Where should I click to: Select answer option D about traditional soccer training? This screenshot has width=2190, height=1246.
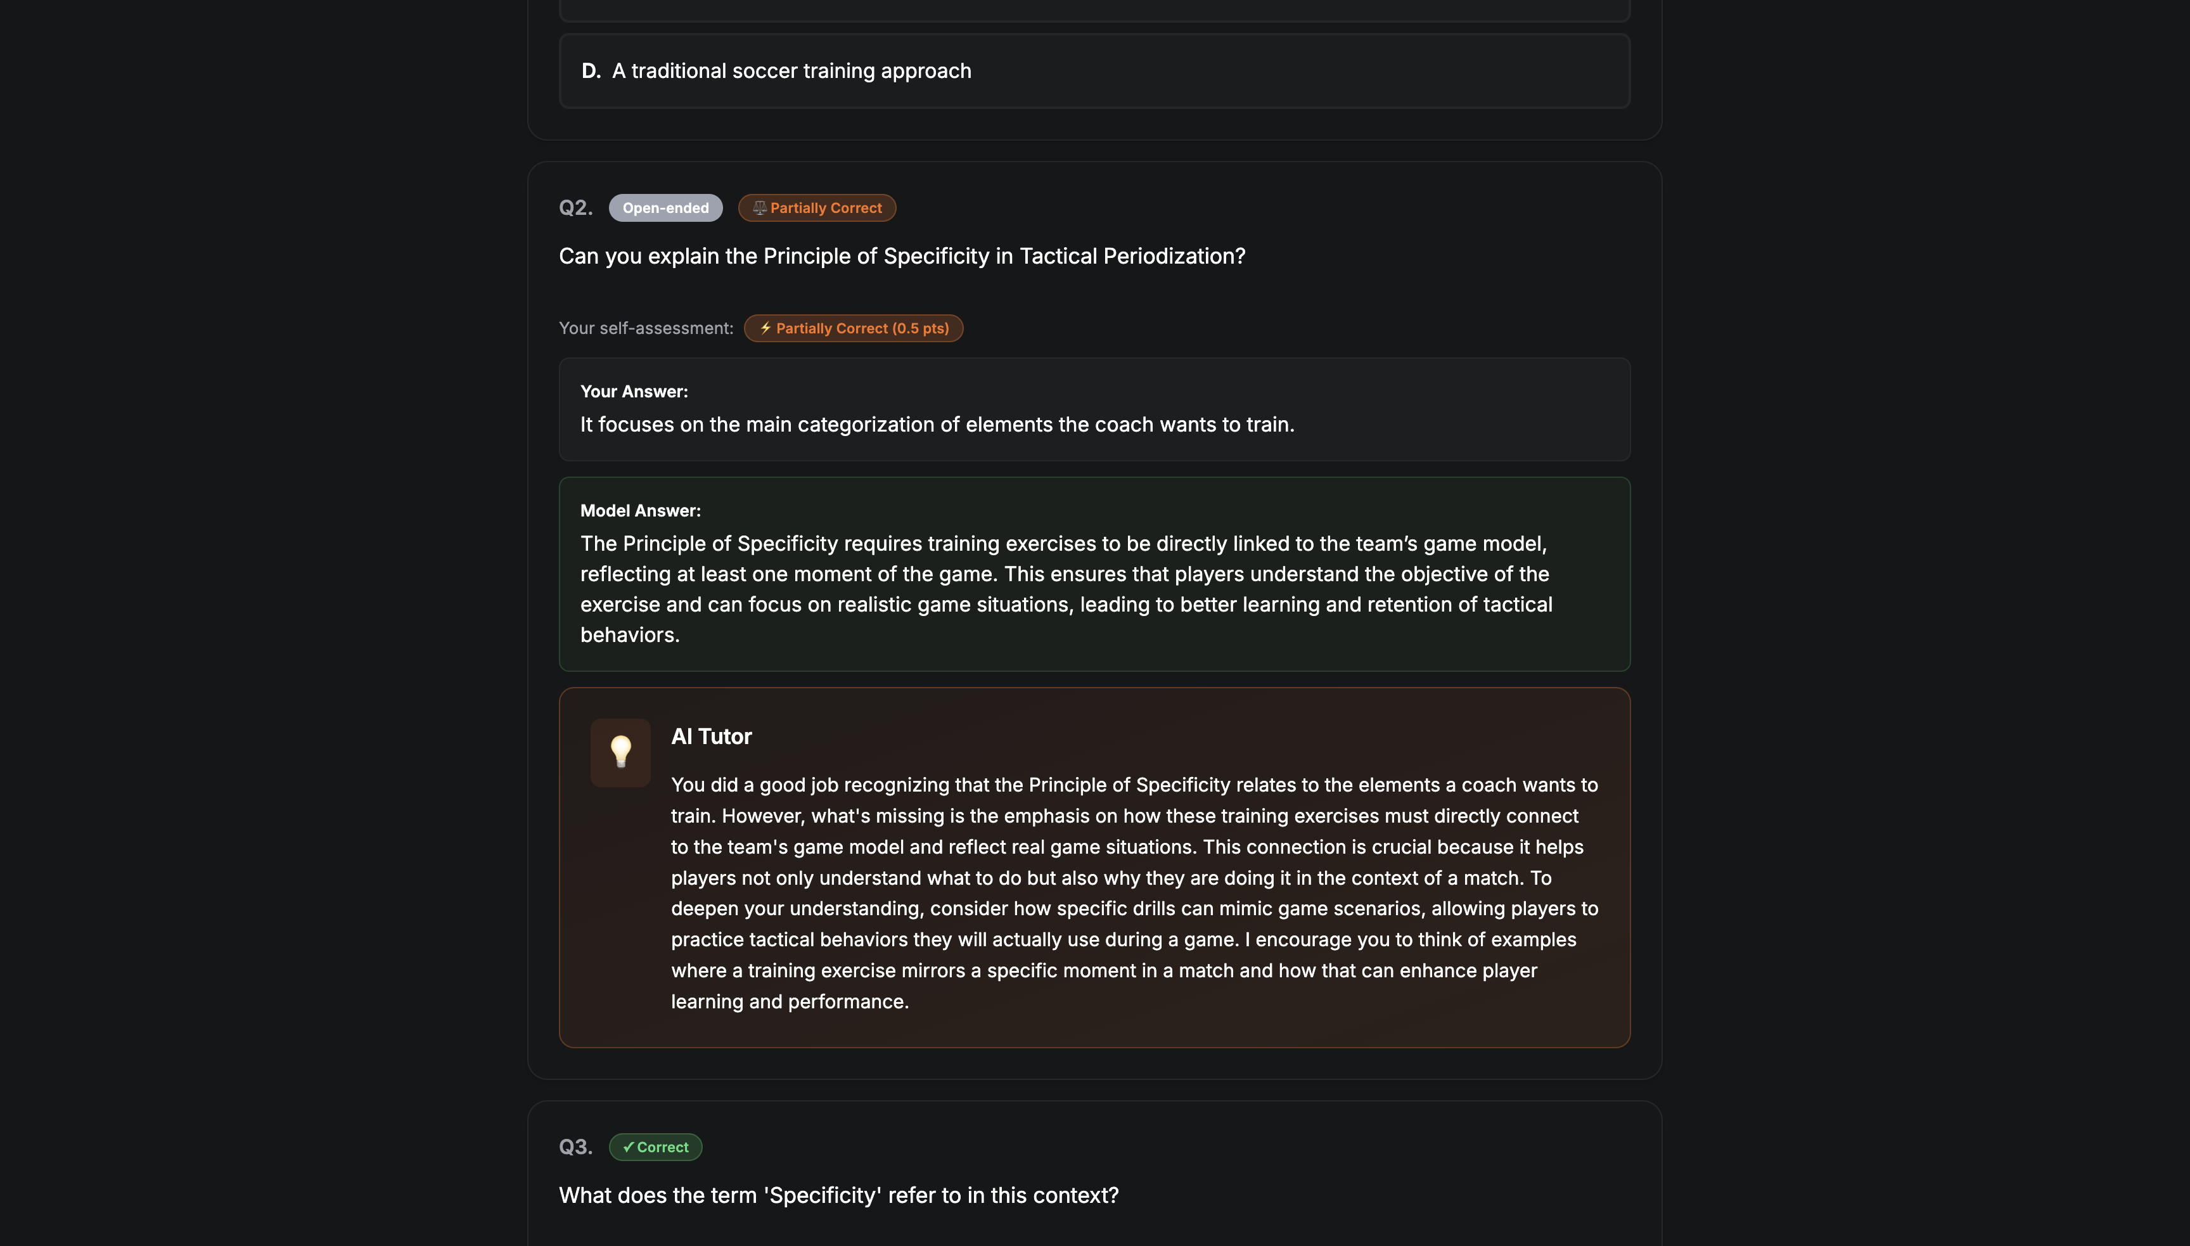click(x=1095, y=70)
